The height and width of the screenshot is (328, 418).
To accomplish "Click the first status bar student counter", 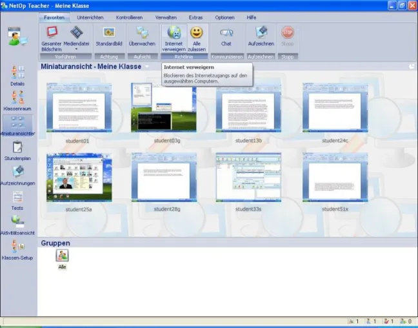I will (354, 322).
